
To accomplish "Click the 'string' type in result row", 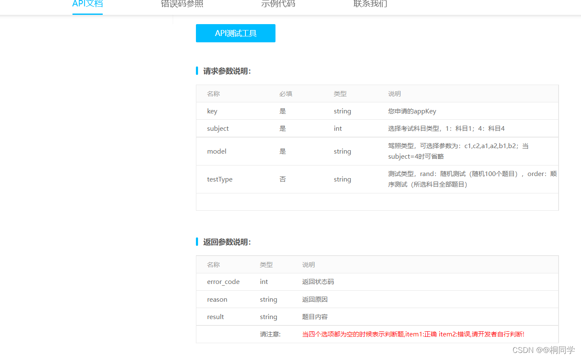I will click(x=269, y=317).
